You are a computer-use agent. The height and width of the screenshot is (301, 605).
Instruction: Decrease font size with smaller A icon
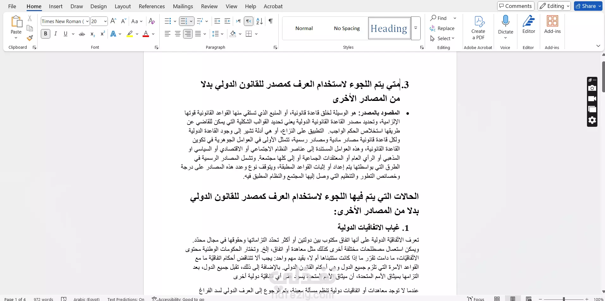124,21
